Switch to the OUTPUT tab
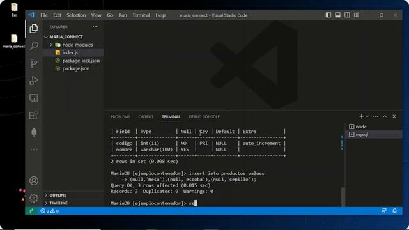Screen dimensions: 409x230 click(146, 116)
